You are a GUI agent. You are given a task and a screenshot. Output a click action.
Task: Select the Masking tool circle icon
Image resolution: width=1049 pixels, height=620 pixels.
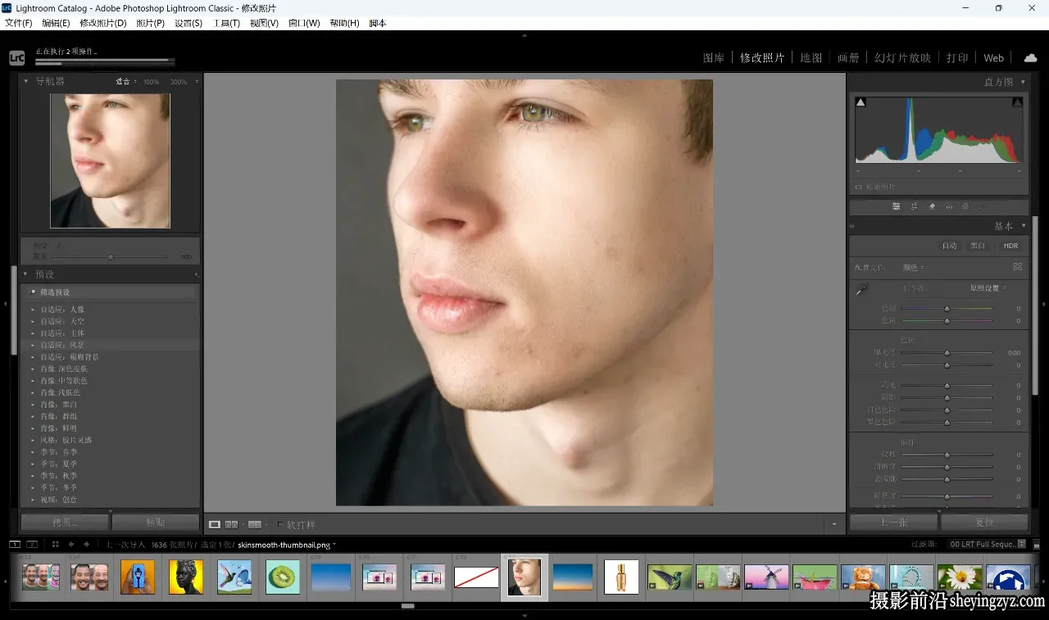(965, 206)
